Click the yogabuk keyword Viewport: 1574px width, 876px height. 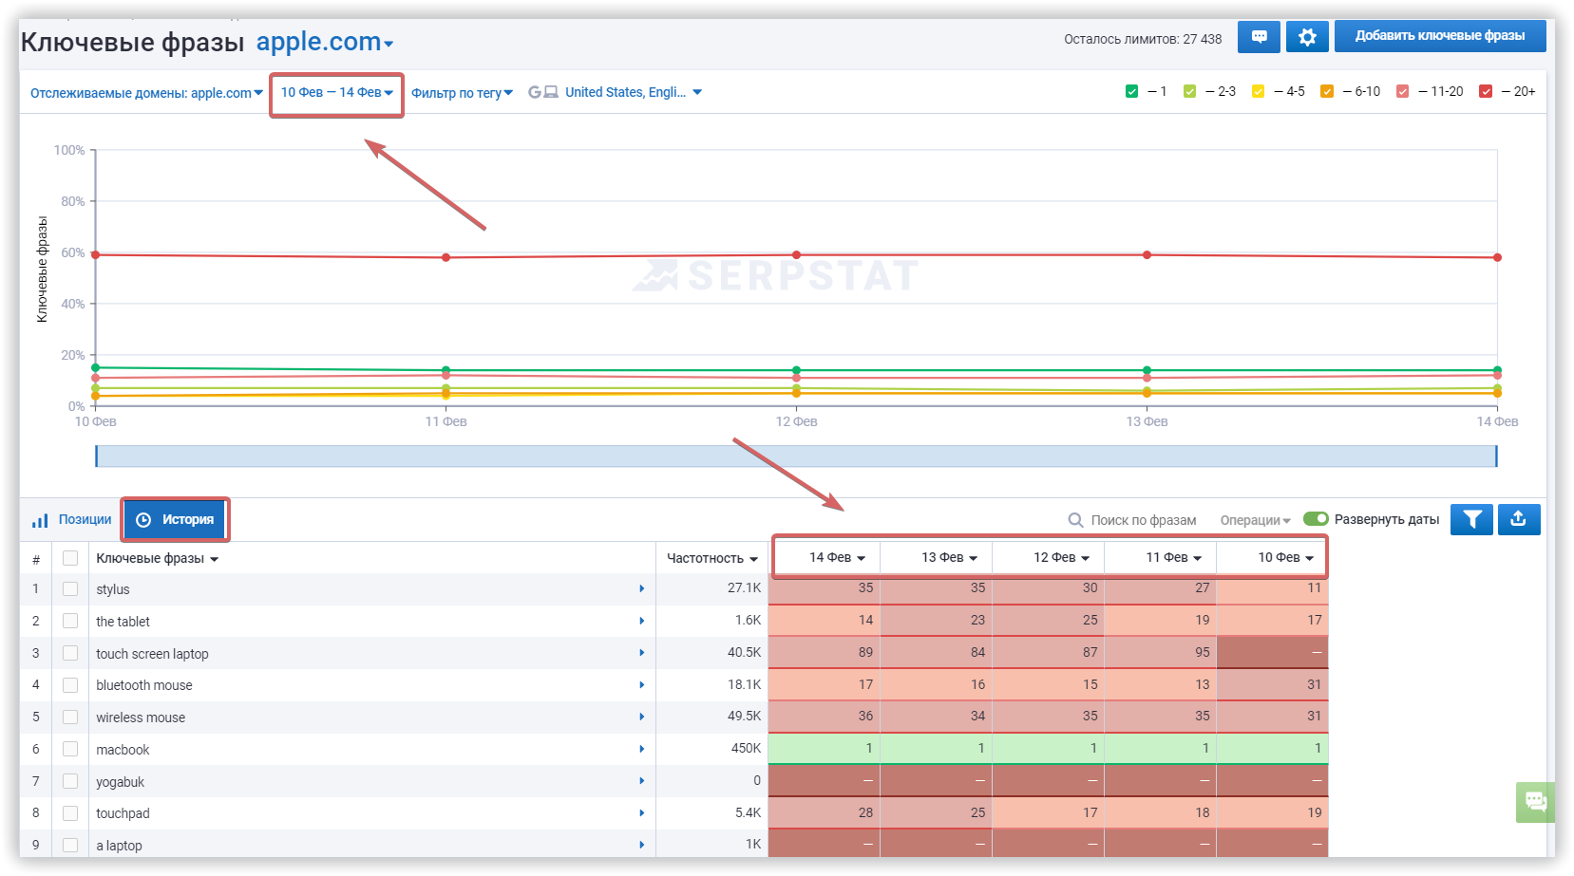point(121,782)
